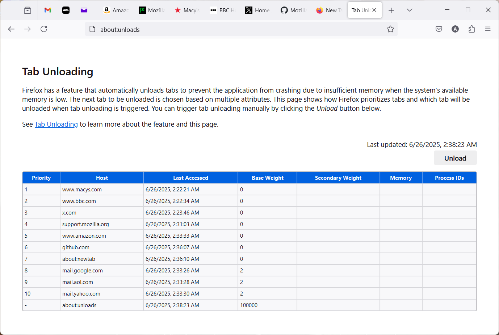Switch to the Macy's tab

[x=187, y=10]
